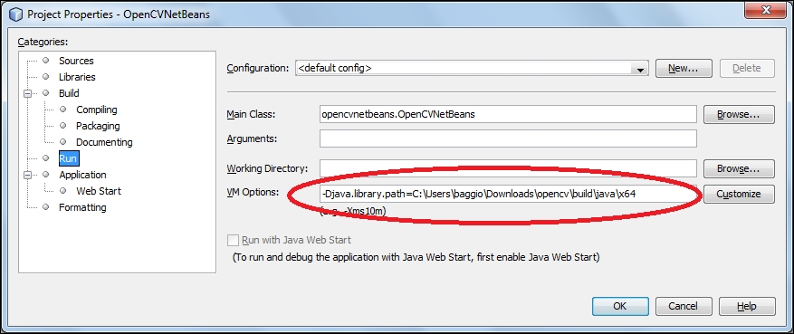Click the bullet icon beside Web Start
This screenshot has height=334, width=794.
[63, 191]
